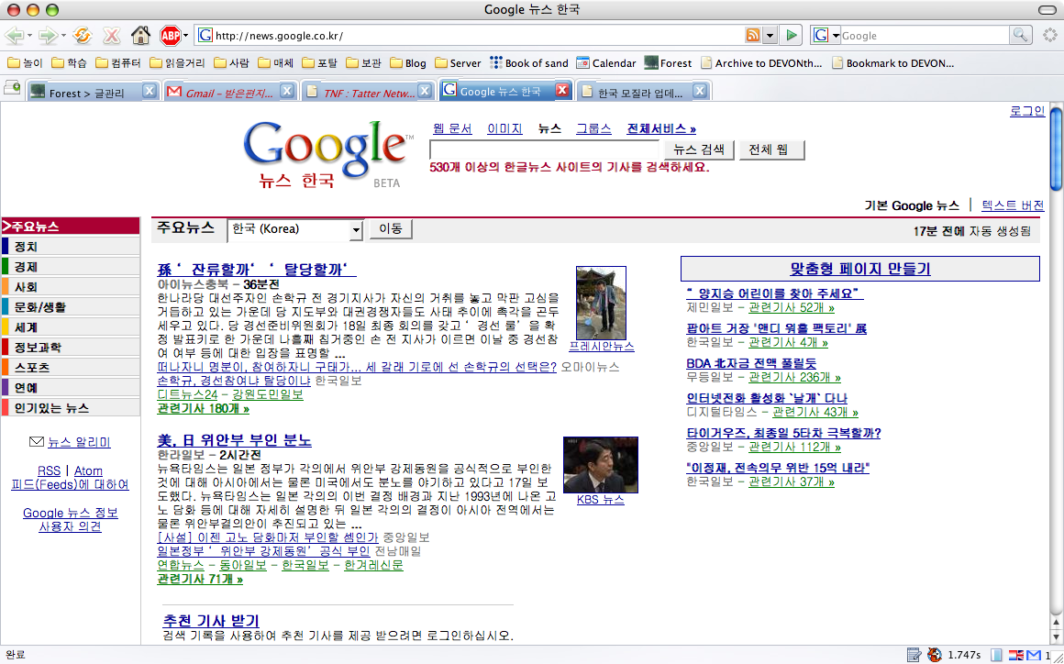
Task: Click the fox globe icon in the status bar
Action: [x=935, y=655]
